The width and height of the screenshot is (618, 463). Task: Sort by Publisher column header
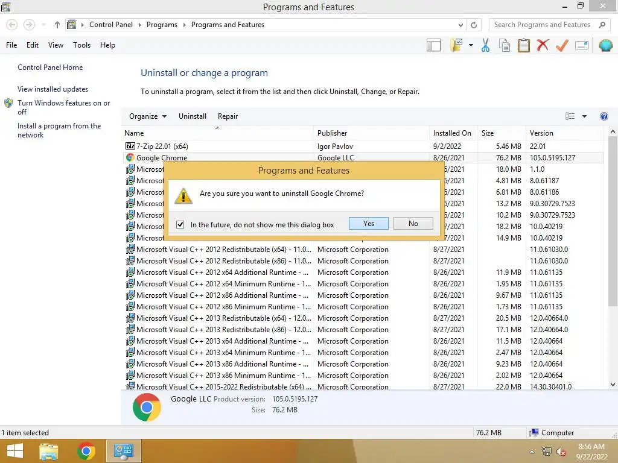[371, 133]
